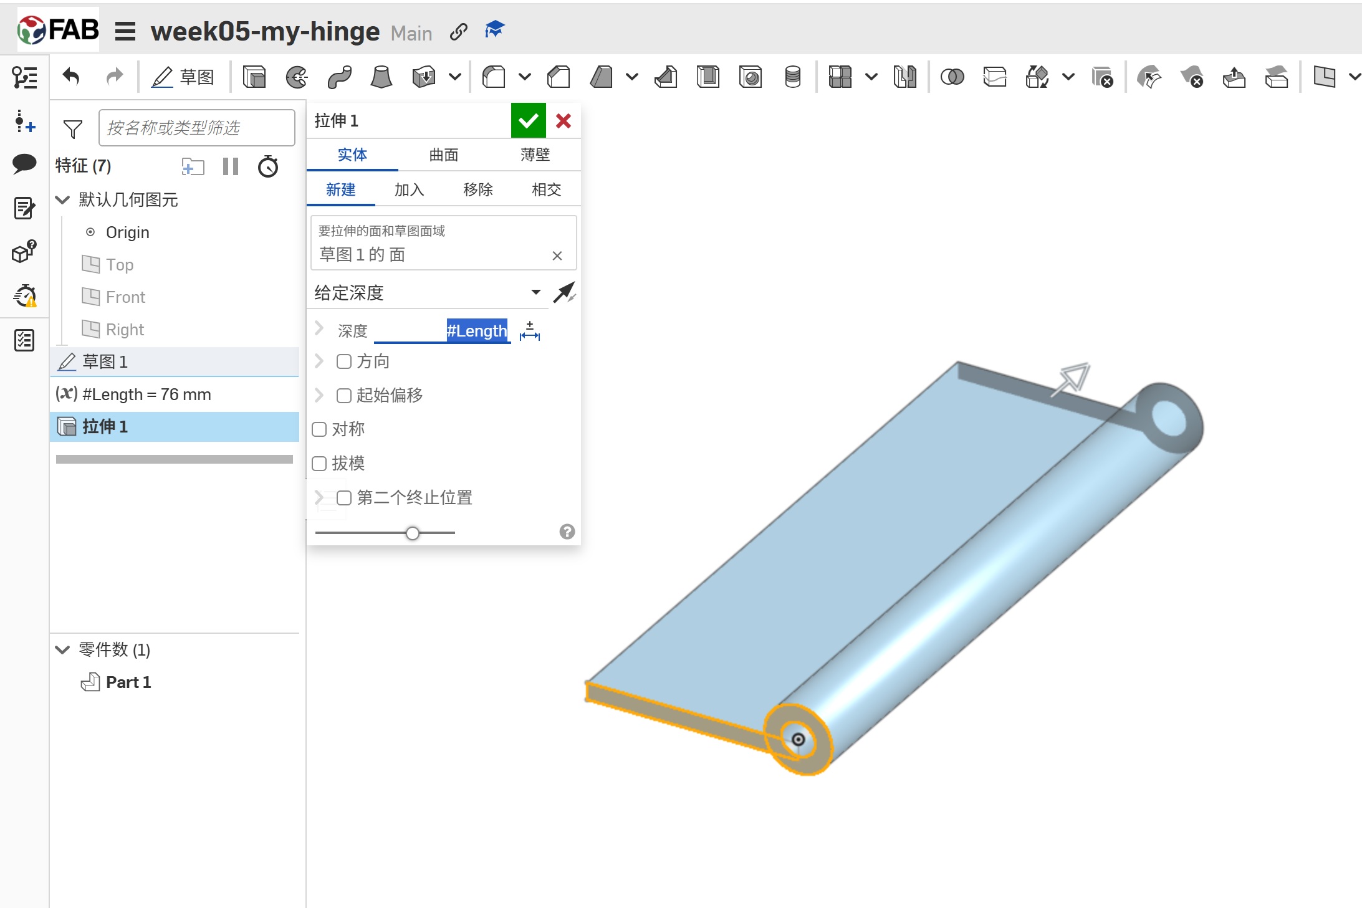
Task: Collapse the 零件数 parts list
Action: [x=62, y=650]
